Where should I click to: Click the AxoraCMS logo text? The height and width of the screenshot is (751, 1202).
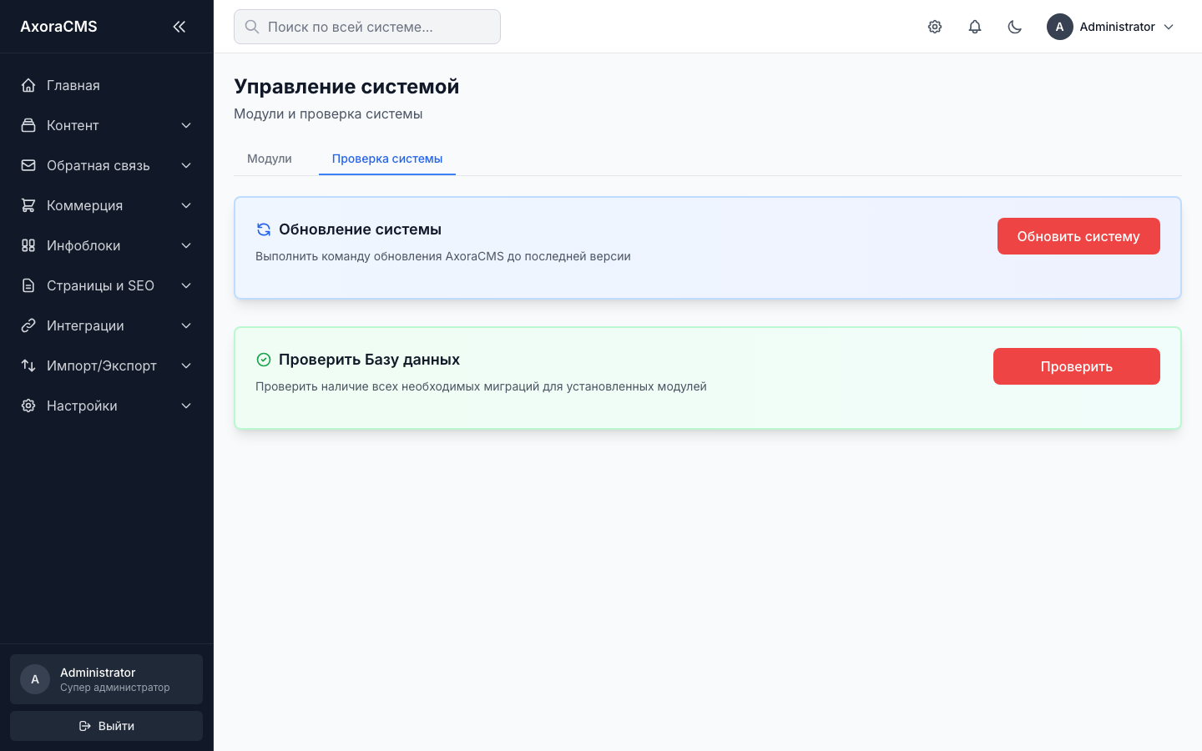(x=58, y=27)
